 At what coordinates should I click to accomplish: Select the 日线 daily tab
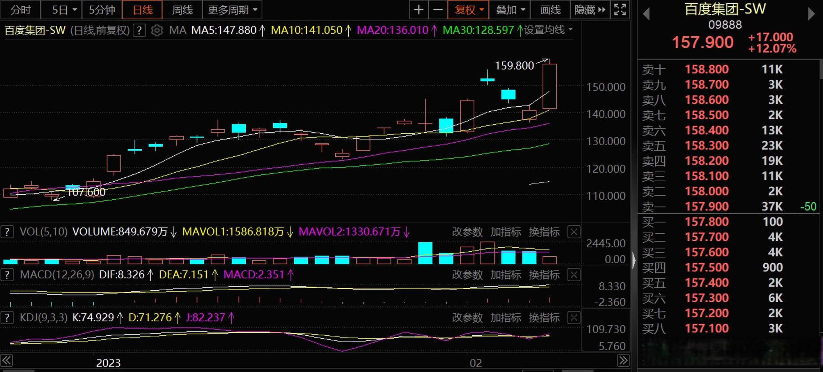coord(143,10)
